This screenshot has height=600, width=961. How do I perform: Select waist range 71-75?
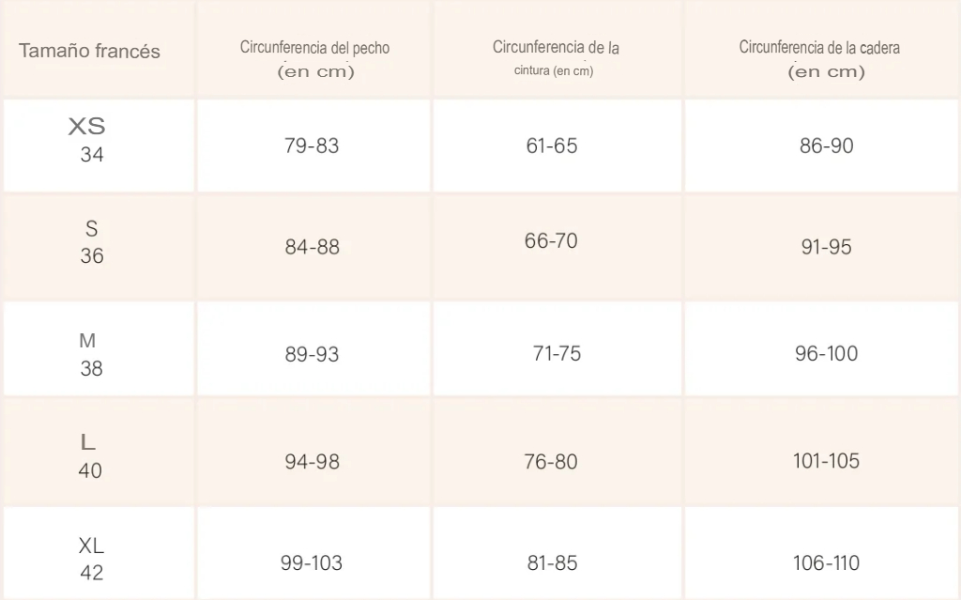coord(557,354)
